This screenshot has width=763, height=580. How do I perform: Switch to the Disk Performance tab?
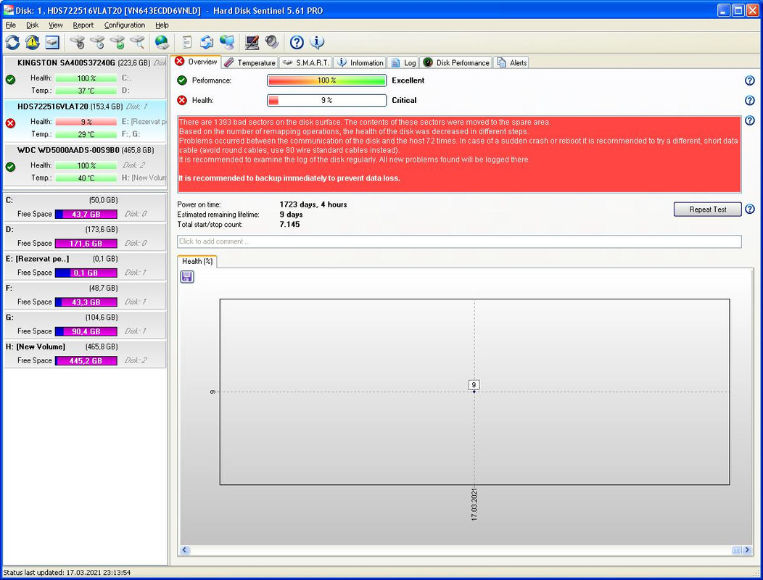coord(456,62)
